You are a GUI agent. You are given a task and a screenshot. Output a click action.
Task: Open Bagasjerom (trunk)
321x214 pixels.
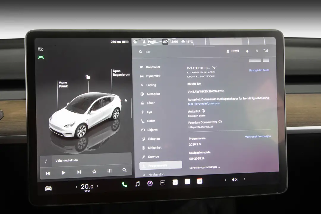pyautogui.click(x=121, y=73)
